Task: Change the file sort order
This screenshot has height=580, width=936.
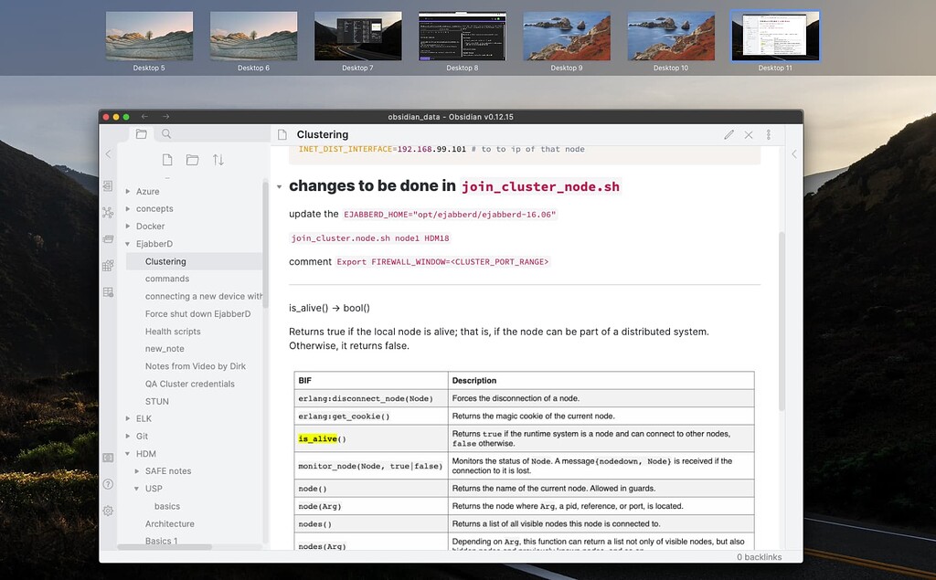Action: [x=218, y=160]
